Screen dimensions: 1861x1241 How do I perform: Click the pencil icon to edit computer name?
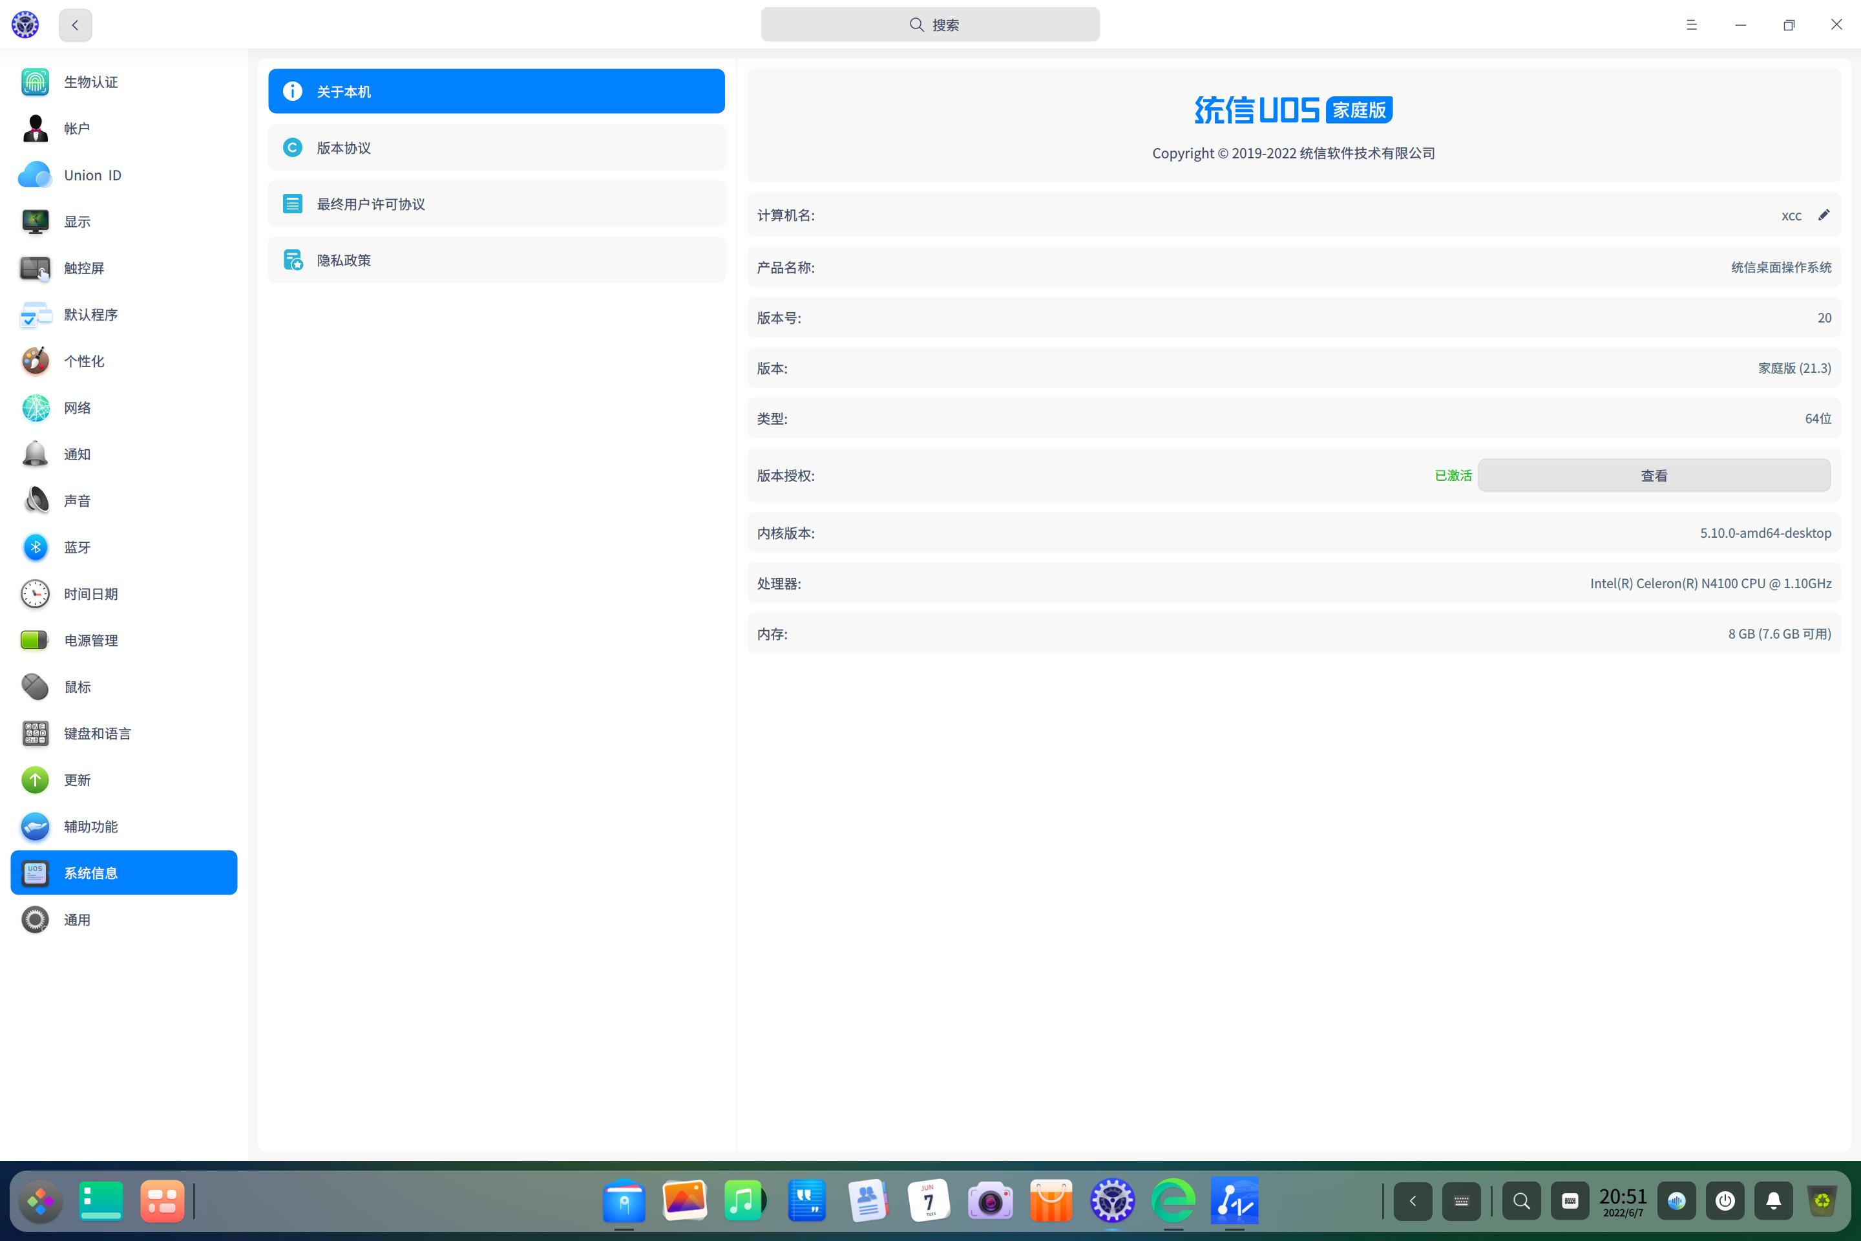point(1825,215)
